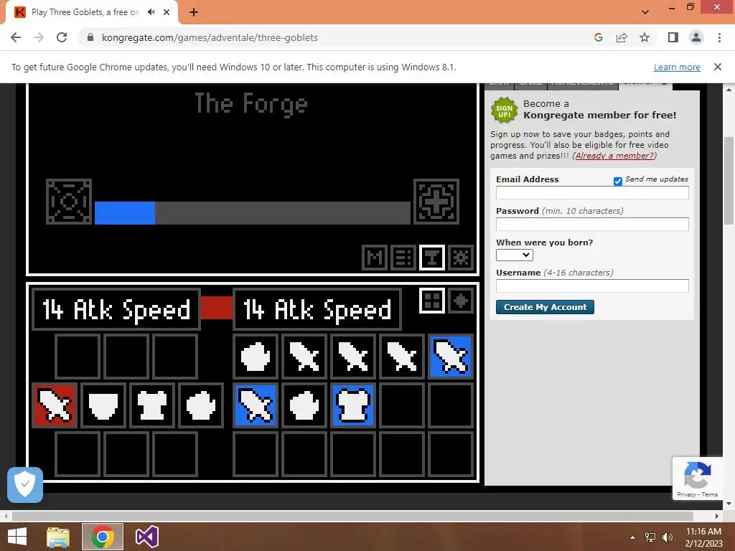Click the blue shield badge overlay
This screenshot has width=735, height=551.
coord(25,484)
